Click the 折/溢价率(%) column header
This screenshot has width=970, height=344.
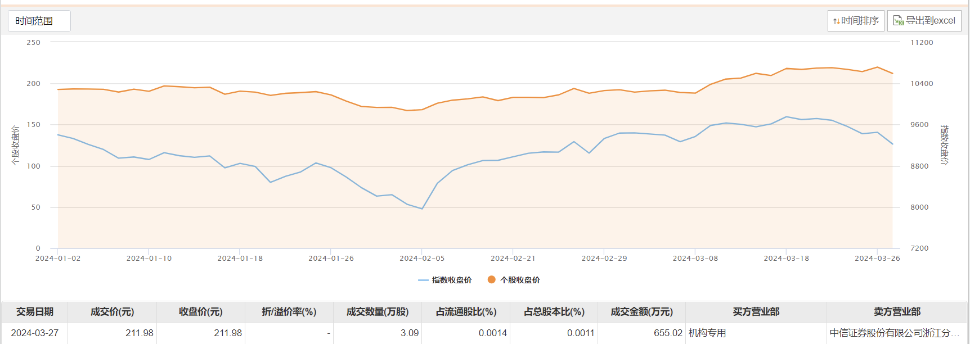tap(289, 311)
